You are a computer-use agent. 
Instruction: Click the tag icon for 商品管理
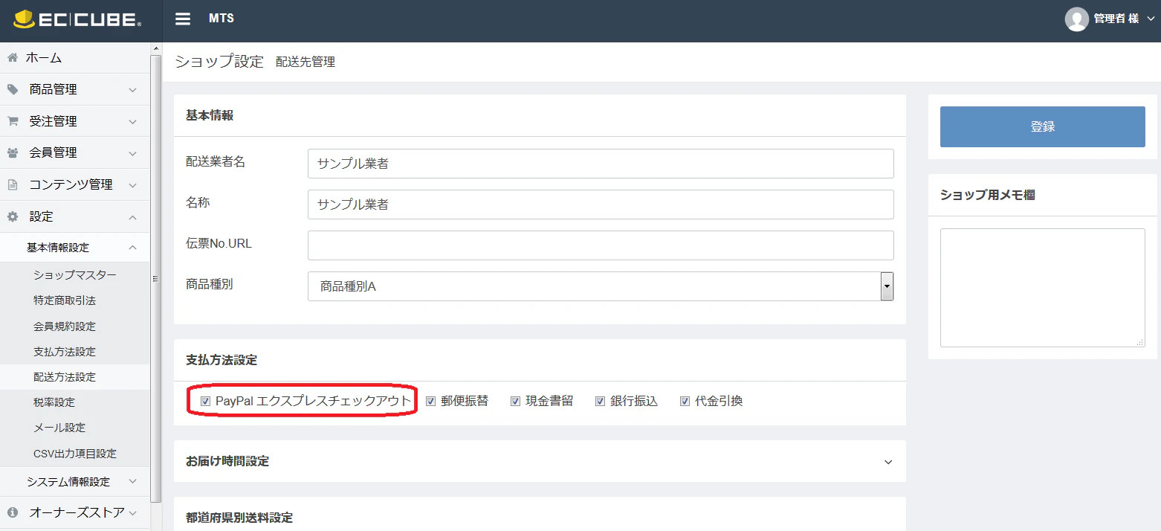click(x=13, y=89)
